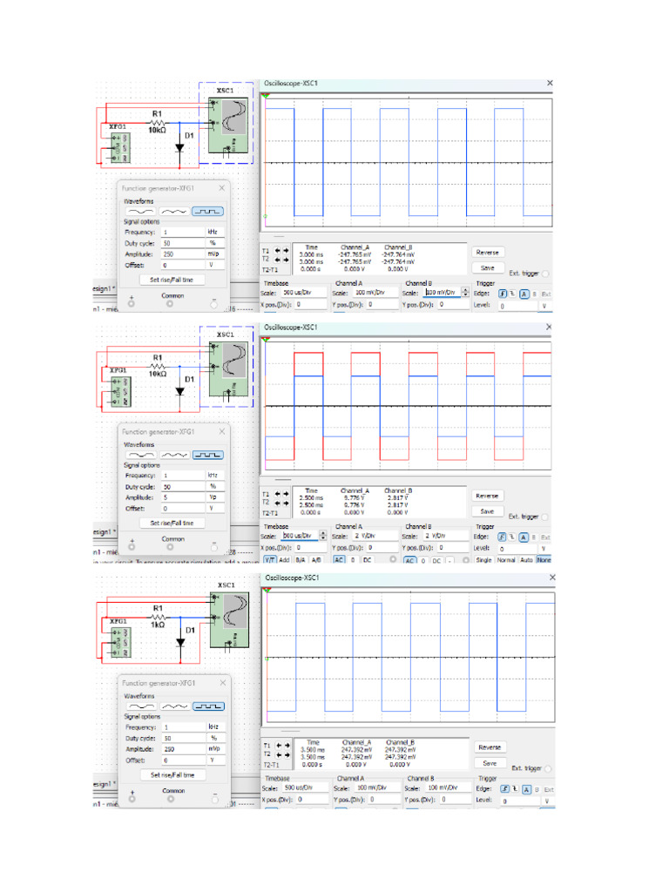Click Reverse in oscilloscope reading 3.000 ms
The height and width of the screenshot is (892, 669).
488,252
